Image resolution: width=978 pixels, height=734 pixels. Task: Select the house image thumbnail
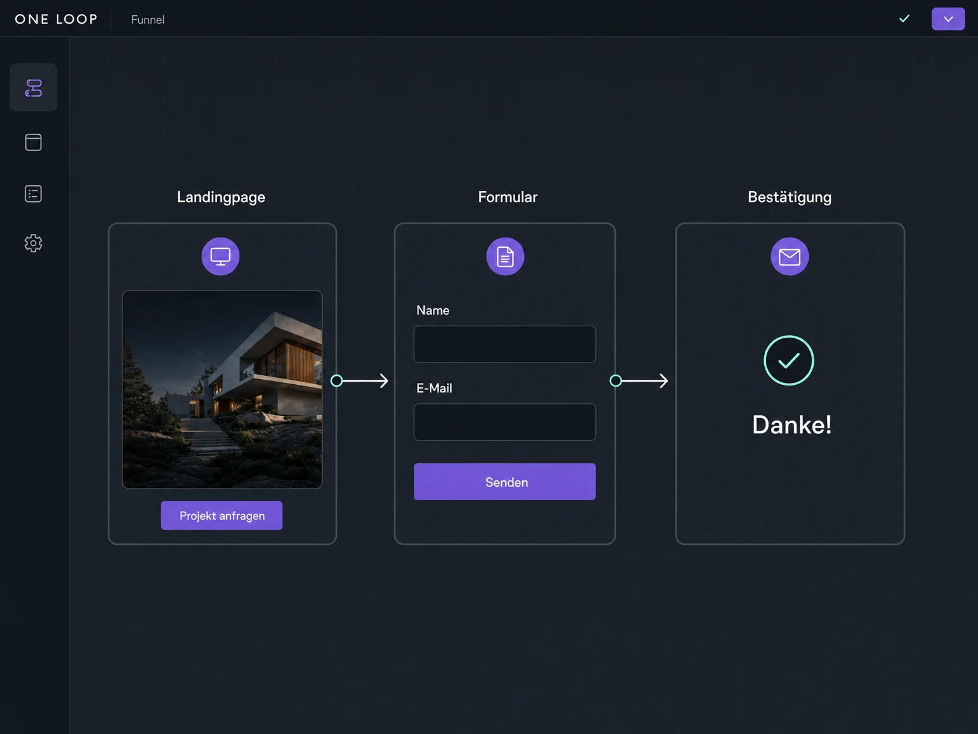pyautogui.click(x=222, y=389)
